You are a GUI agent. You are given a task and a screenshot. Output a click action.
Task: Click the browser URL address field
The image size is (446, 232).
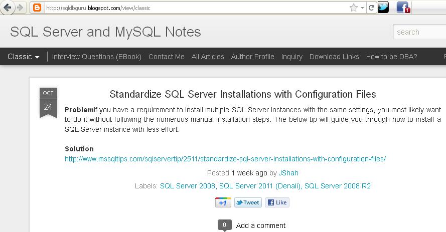(196, 8)
